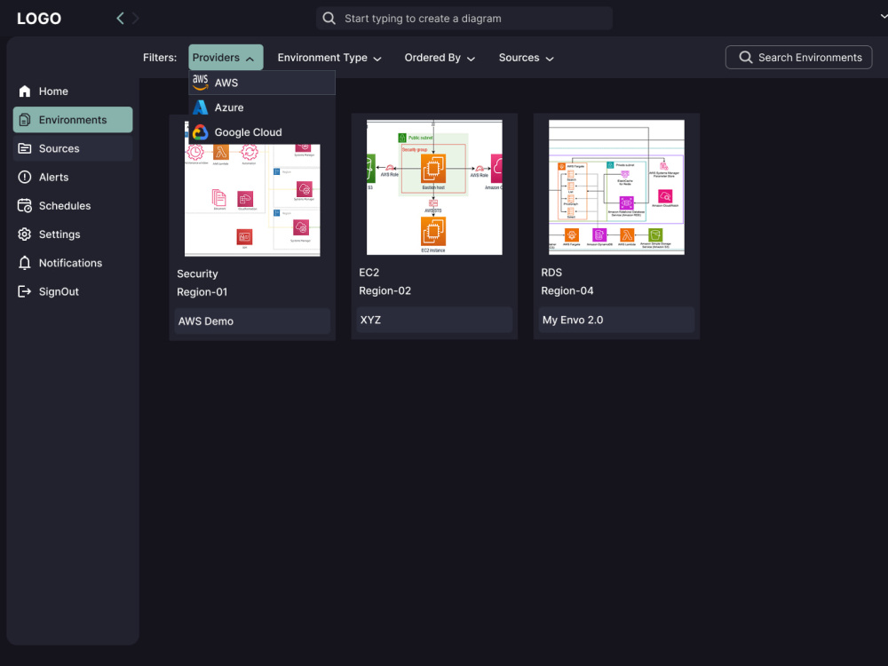The width and height of the screenshot is (888, 666).
Task: Open Sources from the sidebar
Action: [x=73, y=148]
